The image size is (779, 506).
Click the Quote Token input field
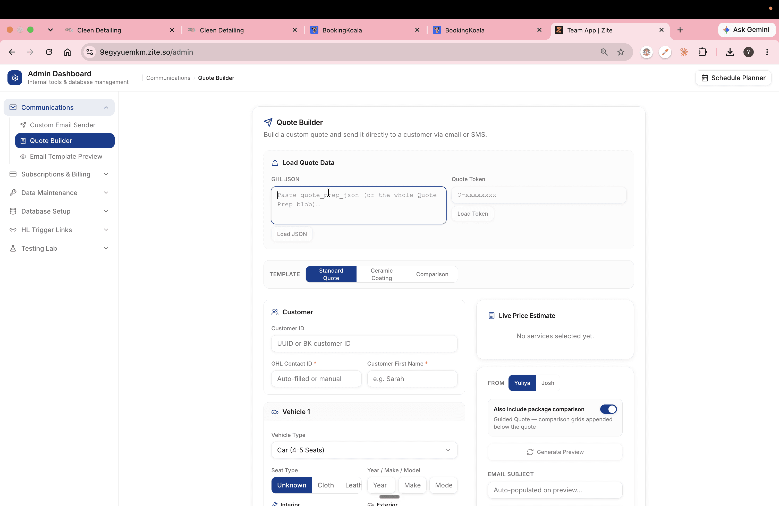tap(539, 195)
